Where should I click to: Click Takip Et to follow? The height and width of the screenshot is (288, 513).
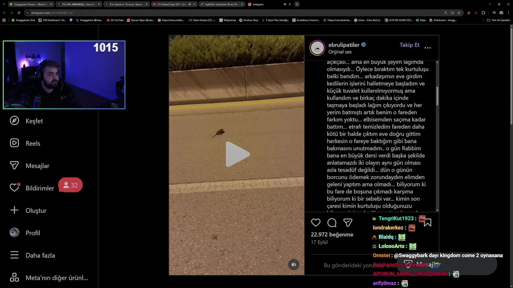coord(410,45)
